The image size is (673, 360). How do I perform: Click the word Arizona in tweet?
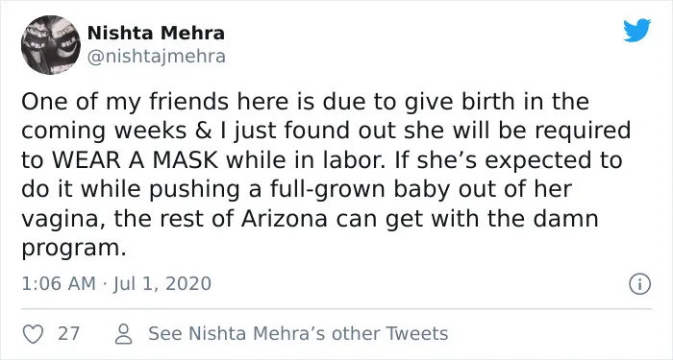click(x=284, y=219)
